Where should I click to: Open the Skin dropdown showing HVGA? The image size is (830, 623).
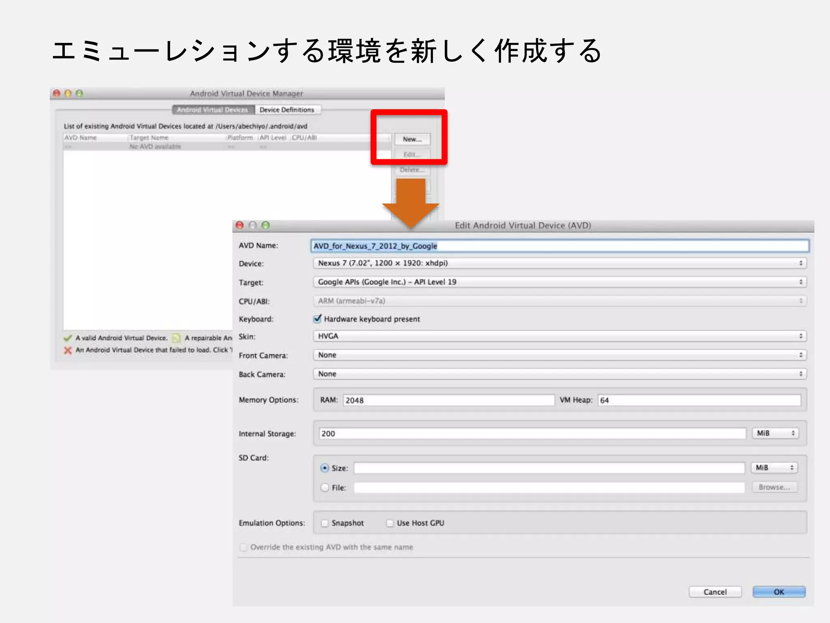coord(560,336)
